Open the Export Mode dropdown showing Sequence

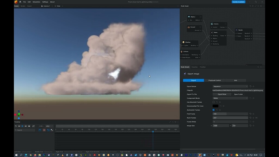pos(230,86)
